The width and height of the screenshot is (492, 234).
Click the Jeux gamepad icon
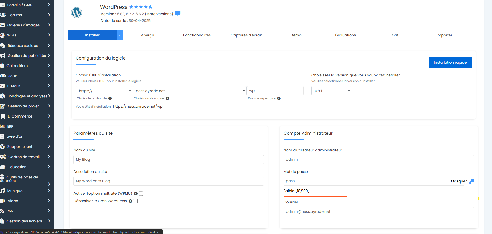pyautogui.click(x=3, y=76)
